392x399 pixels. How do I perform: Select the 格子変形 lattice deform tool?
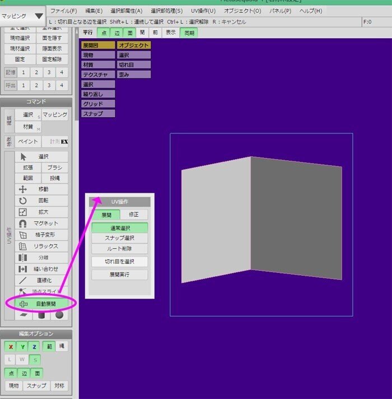click(41, 235)
